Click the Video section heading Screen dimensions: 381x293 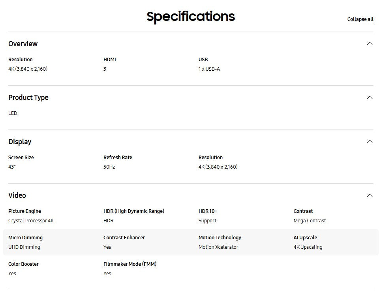[17, 195]
